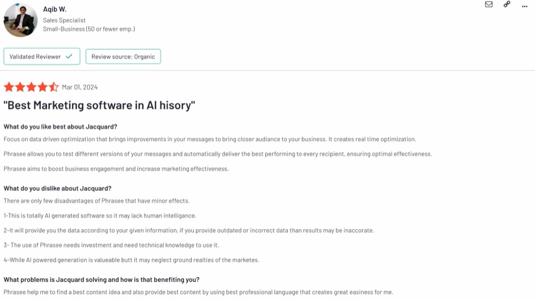Click the first rating star
This screenshot has width=535, height=300.
pyautogui.click(x=9, y=87)
